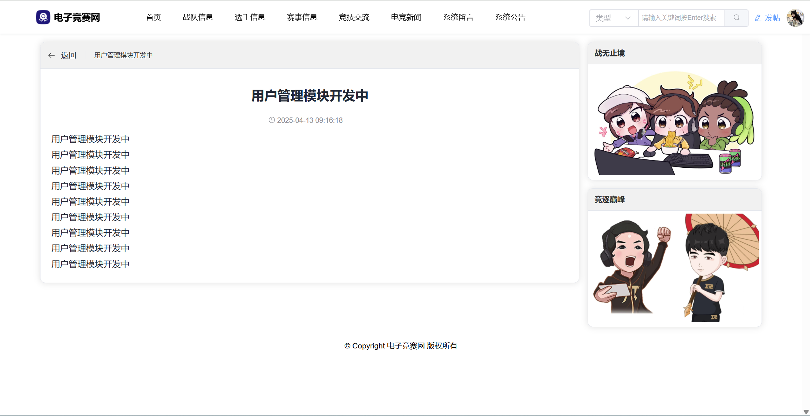Viewport: 810px width, 416px height.
Task: Open 系统公告 menu entry
Action: pyautogui.click(x=510, y=17)
